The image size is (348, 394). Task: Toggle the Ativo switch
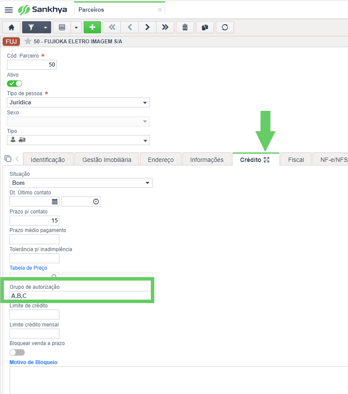15,84
